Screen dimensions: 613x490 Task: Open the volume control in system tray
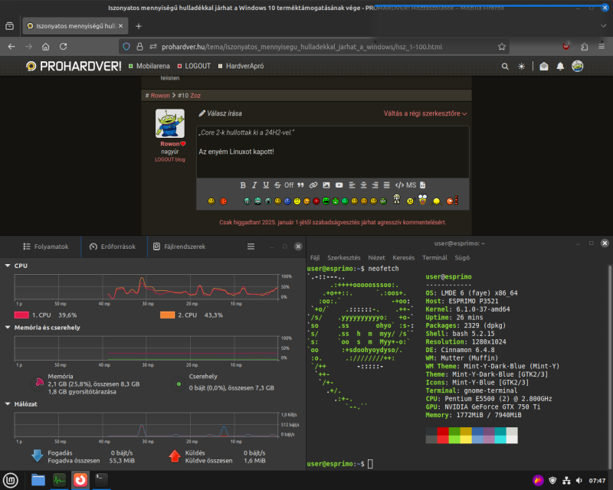click(579, 481)
